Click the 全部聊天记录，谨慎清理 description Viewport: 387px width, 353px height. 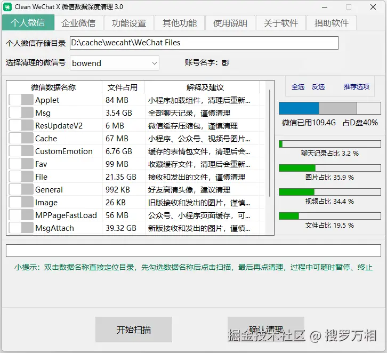click(189, 113)
